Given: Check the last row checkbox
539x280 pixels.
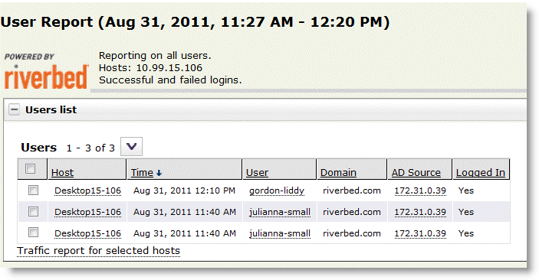Looking at the screenshot, I should click(33, 233).
